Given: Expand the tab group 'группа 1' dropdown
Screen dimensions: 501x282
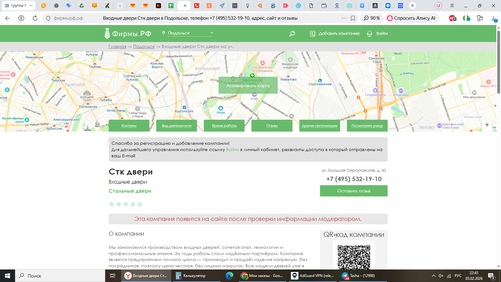Looking at the screenshot, I should [31, 6].
